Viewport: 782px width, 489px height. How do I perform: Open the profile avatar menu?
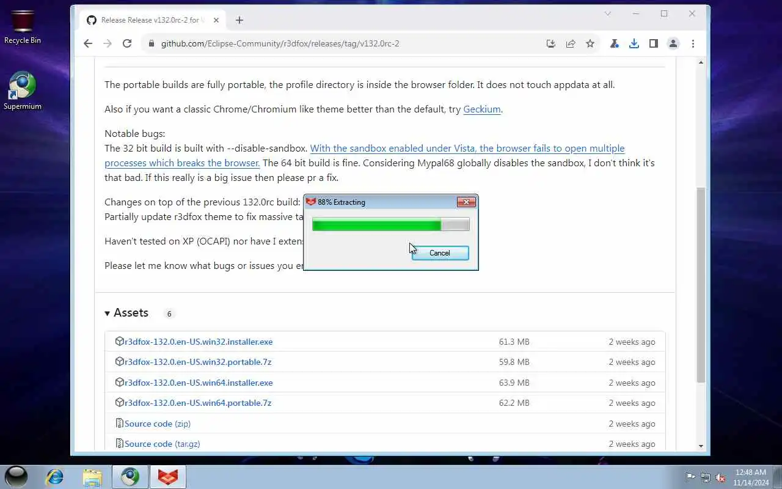[x=673, y=43]
